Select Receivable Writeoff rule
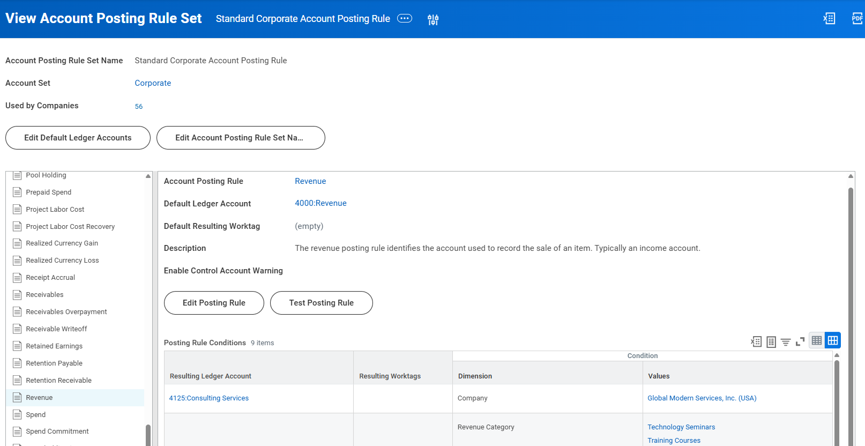865x446 pixels. click(56, 329)
